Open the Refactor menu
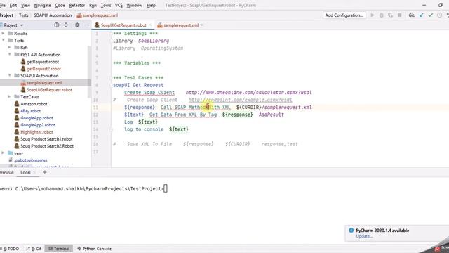The height and width of the screenshot is (253, 449). point(76,5)
